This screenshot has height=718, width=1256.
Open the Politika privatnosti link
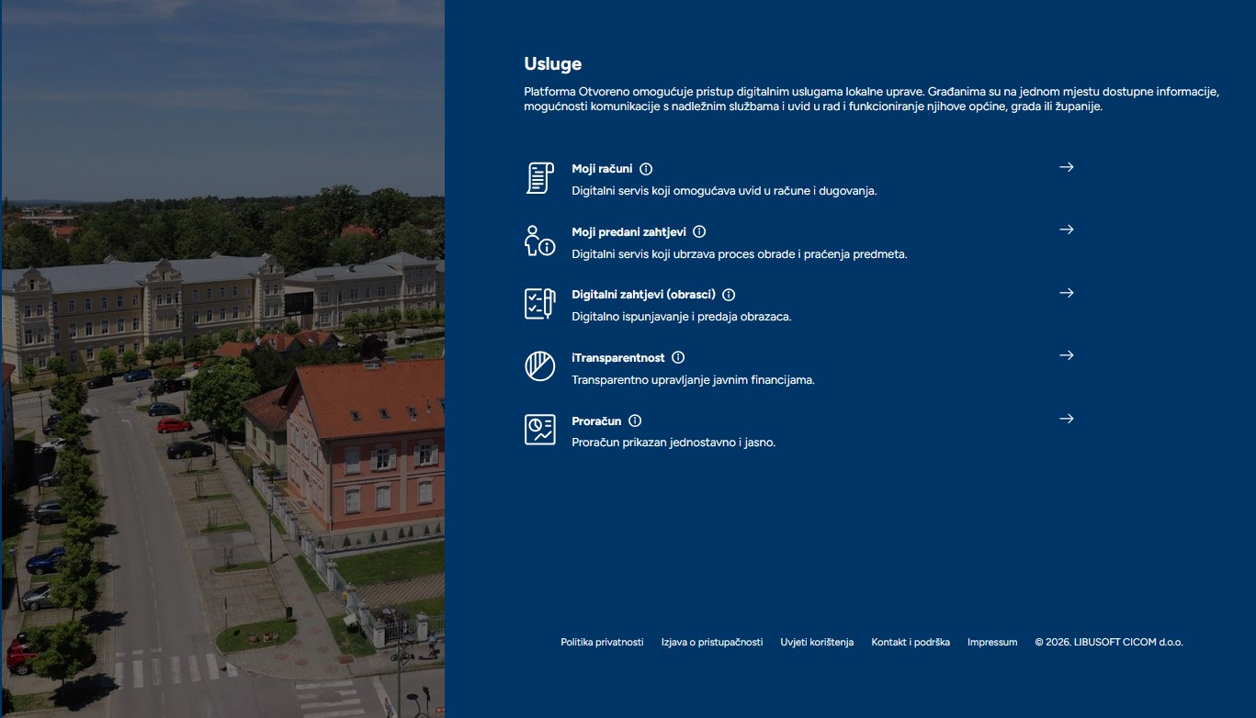602,643
